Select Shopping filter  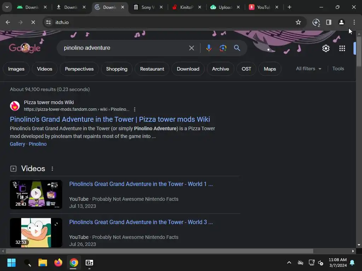117,69
